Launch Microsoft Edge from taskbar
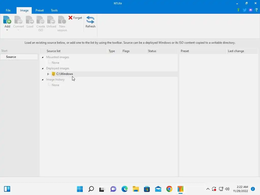260x195 pixels. click(x=124, y=189)
